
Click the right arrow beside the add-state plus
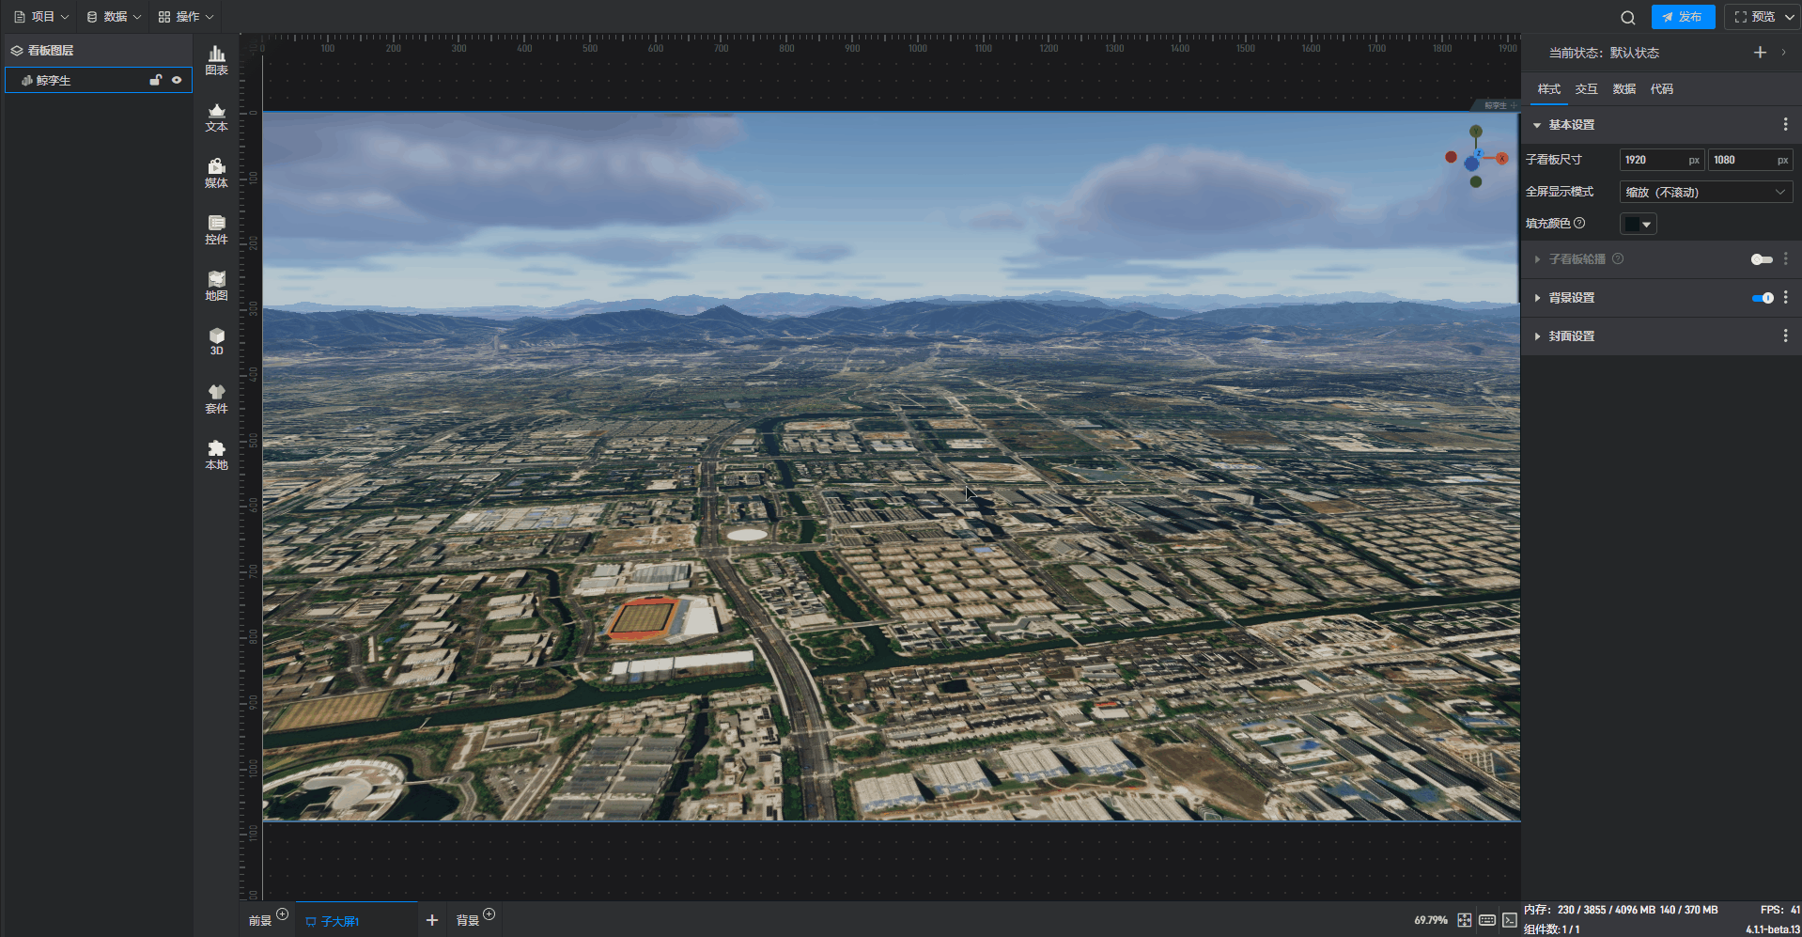click(1783, 53)
